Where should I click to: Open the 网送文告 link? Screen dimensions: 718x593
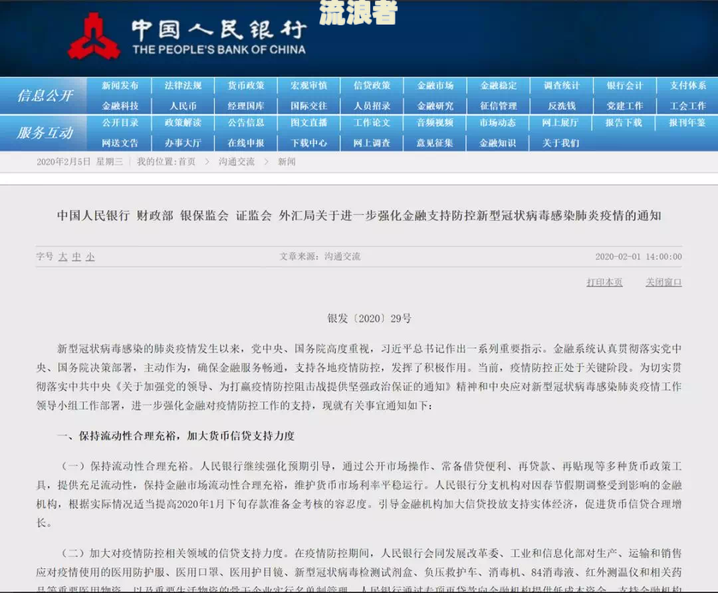[120, 143]
